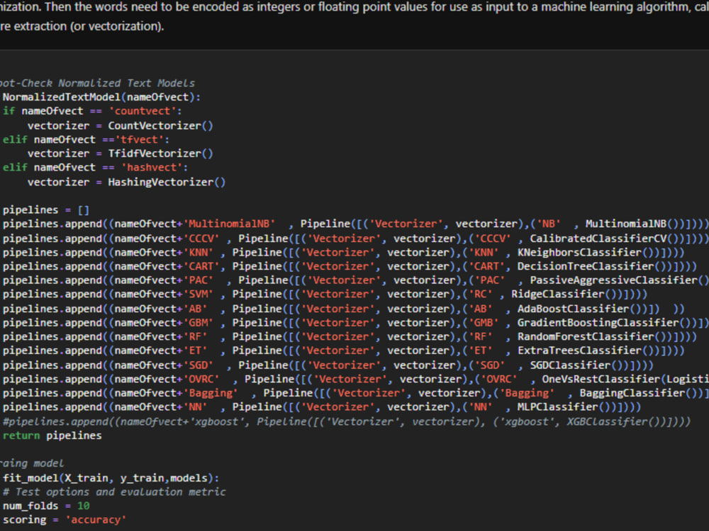Click the TfidfVectorizer() call
Screen dimensions: 709x531
(x=160, y=154)
